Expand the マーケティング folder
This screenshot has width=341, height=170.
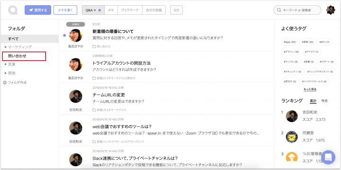6,47
